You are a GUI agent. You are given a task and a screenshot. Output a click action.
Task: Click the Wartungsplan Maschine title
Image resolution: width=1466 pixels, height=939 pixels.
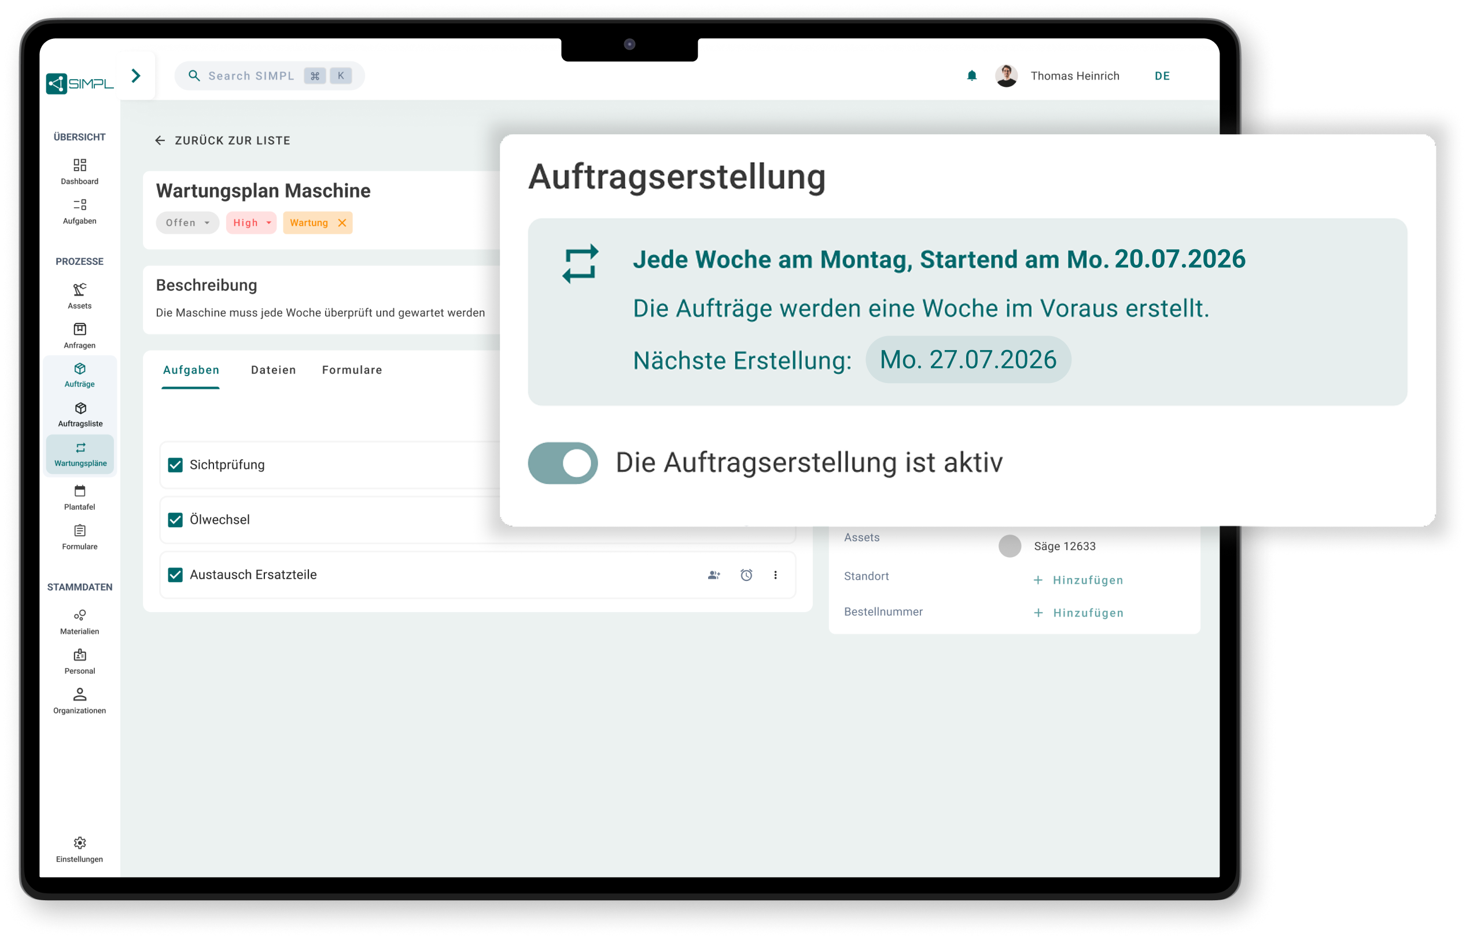(x=263, y=191)
